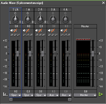Select the Master channel header
Screen dimensions: 106x104
tap(85, 26)
